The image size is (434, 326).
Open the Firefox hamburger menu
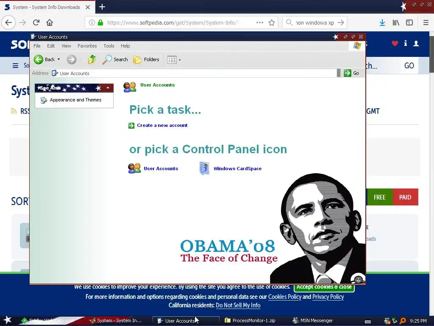coord(426,22)
